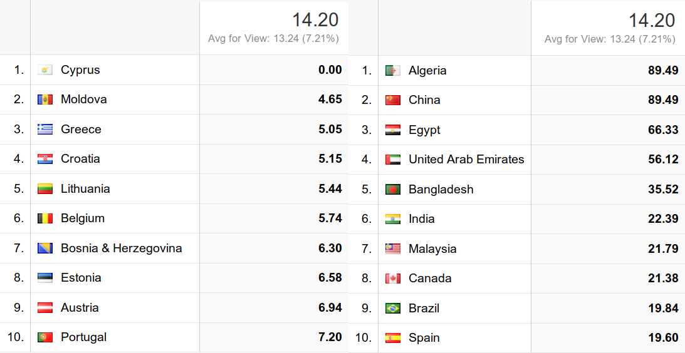Viewport: 685px width, 353px height.
Task: Select the Canada flag icon
Action: coord(393,279)
